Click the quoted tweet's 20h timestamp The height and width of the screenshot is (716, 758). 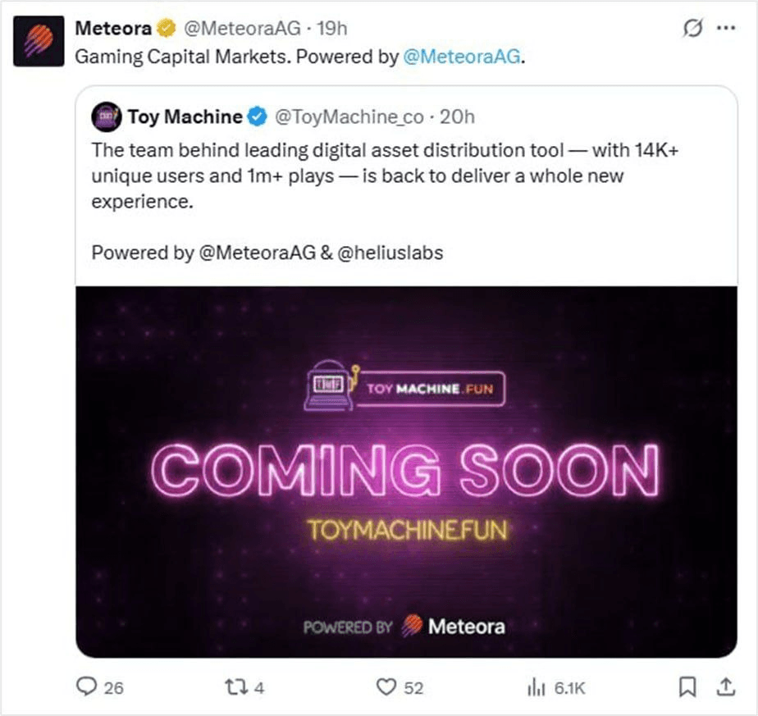pos(457,117)
